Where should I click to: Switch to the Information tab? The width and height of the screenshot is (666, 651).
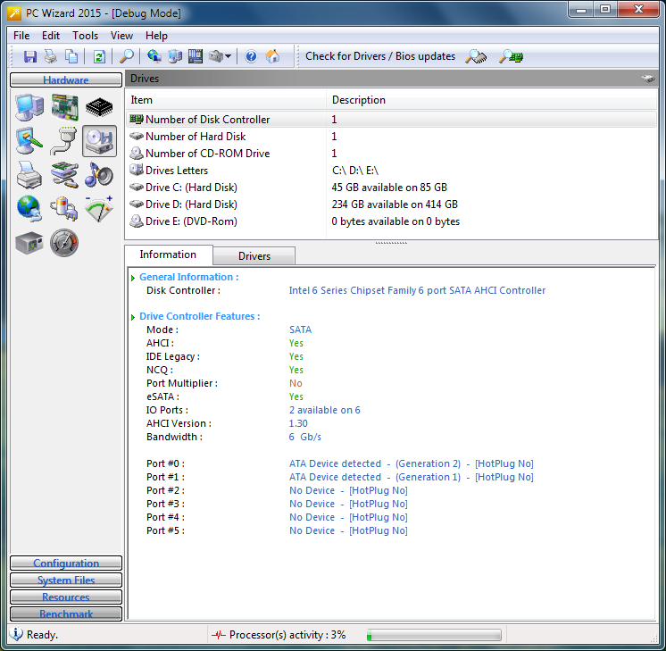pos(168,255)
